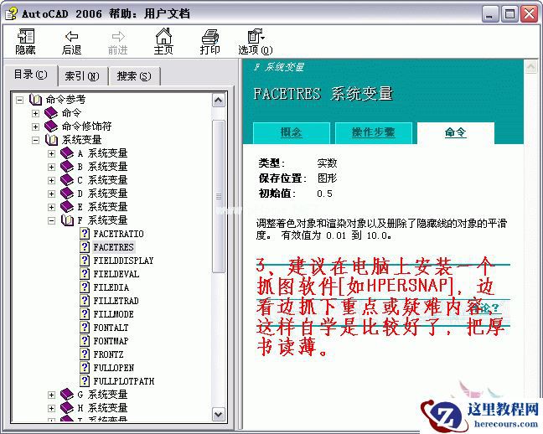Click the tree scrollbar down arrow

click(x=219, y=414)
